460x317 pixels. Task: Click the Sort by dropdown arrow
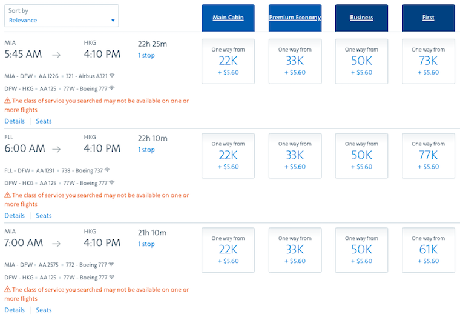(x=113, y=21)
